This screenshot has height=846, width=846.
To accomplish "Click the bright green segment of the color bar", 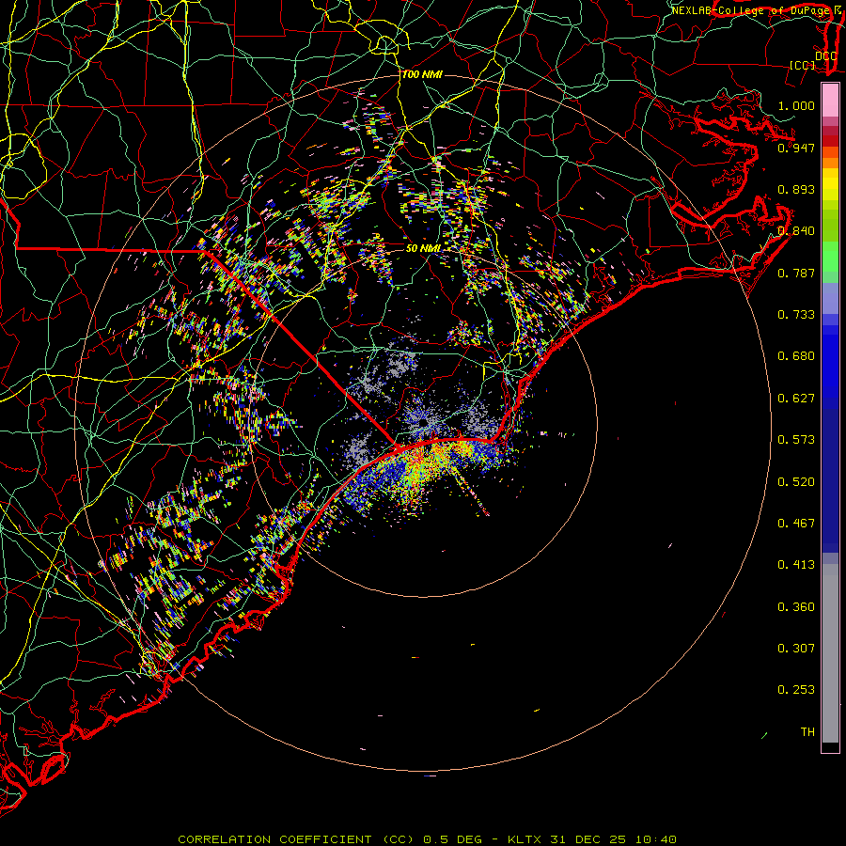I will [830, 257].
